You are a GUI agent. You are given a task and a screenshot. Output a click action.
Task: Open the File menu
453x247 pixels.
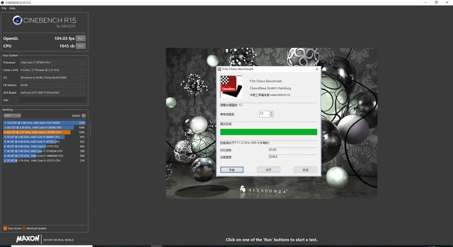(x=4, y=8)
